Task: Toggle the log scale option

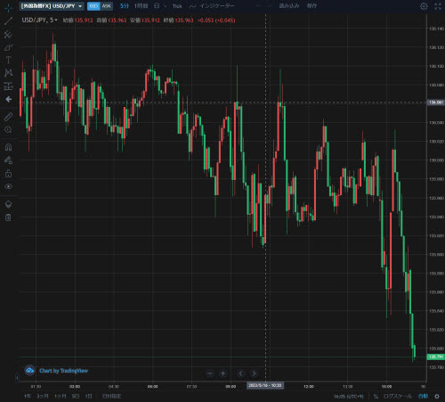Action: 397,396
